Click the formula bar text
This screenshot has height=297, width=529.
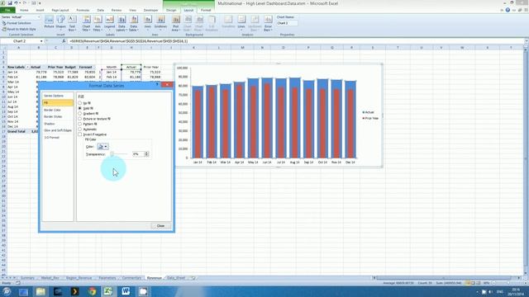[129, 41]
